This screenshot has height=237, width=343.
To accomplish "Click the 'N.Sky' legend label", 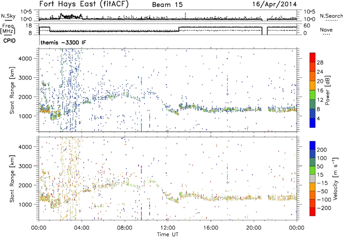I will [x=8, y=16].
